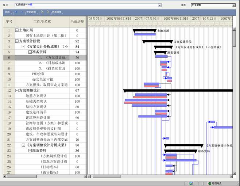Click the 土地拓展 summary bar in Gantt chart

[x=144, y=31]
